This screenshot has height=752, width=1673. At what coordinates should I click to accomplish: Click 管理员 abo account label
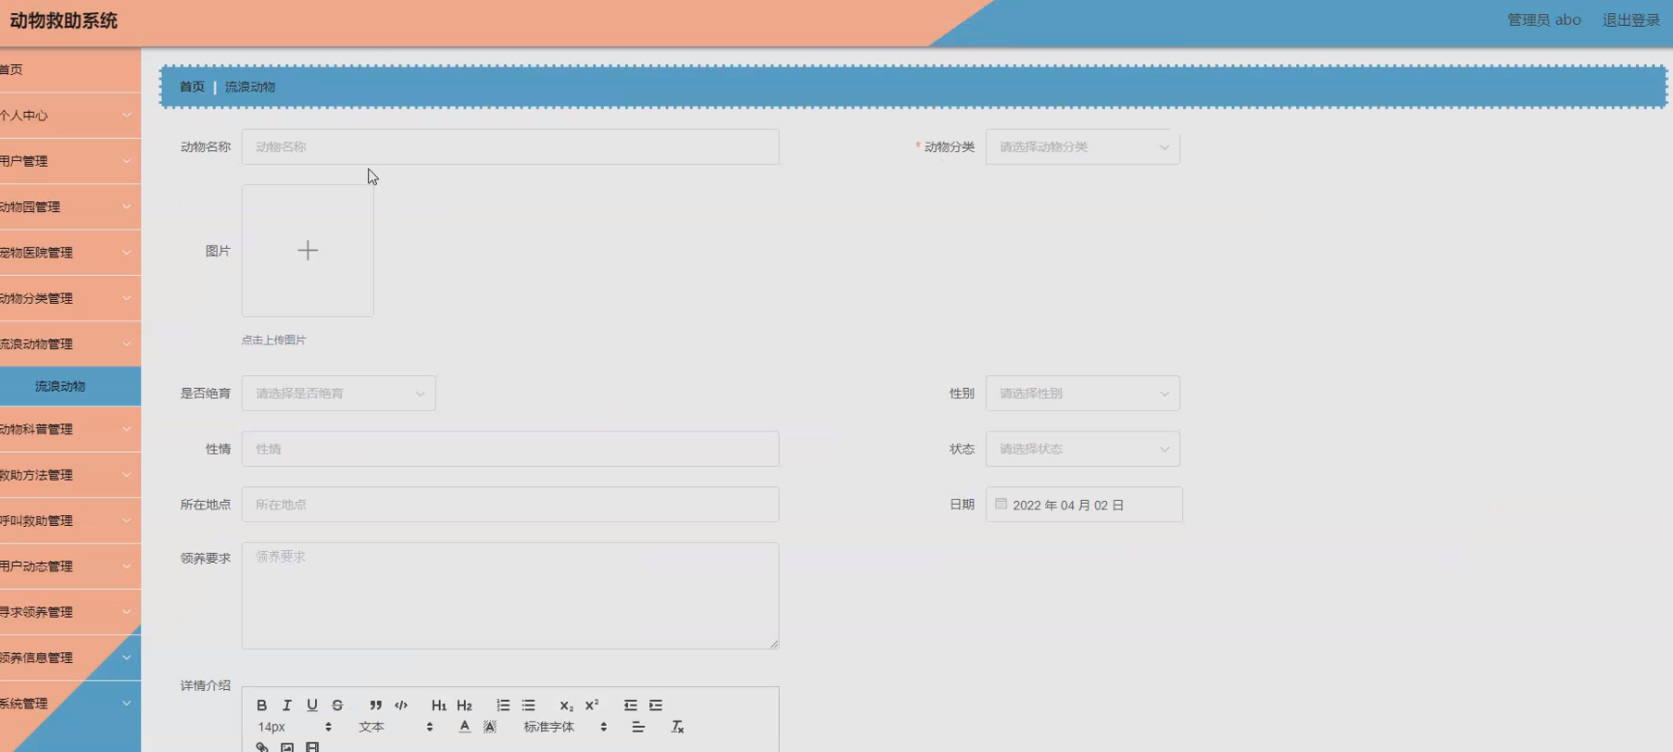point(1544,20)
